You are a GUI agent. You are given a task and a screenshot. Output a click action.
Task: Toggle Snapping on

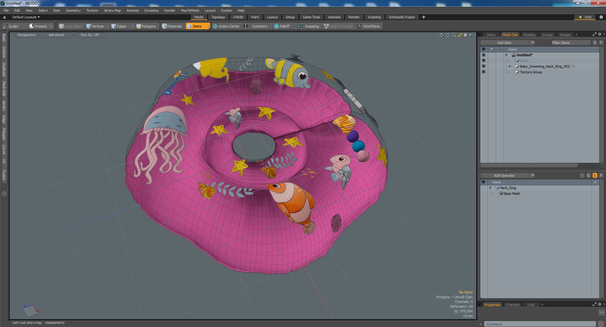pos(309,26)
